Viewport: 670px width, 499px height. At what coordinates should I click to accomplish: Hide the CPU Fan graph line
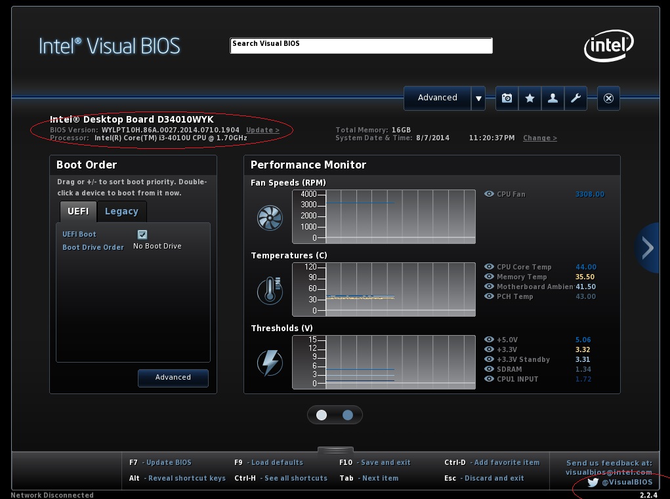pos(489,194)
